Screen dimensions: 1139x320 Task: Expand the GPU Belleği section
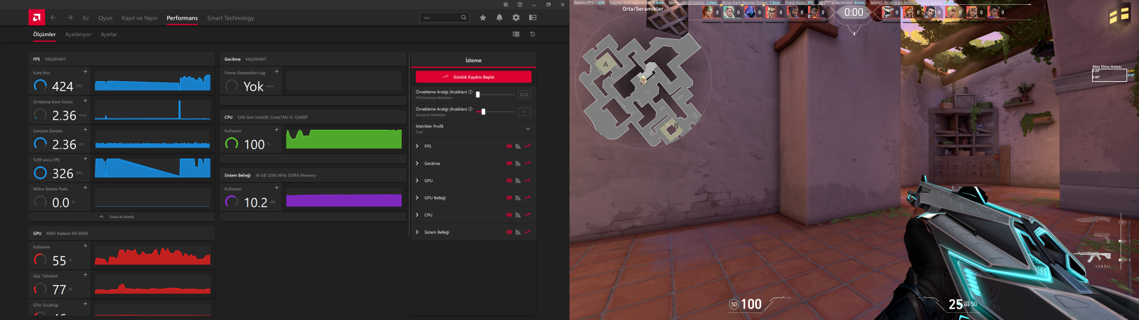pyautogui.click(x=417, y=198)
